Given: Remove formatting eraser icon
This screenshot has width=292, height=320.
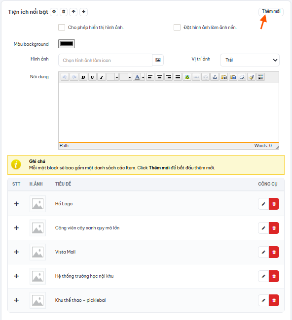Looking at the screenshot, I should 242,77.
